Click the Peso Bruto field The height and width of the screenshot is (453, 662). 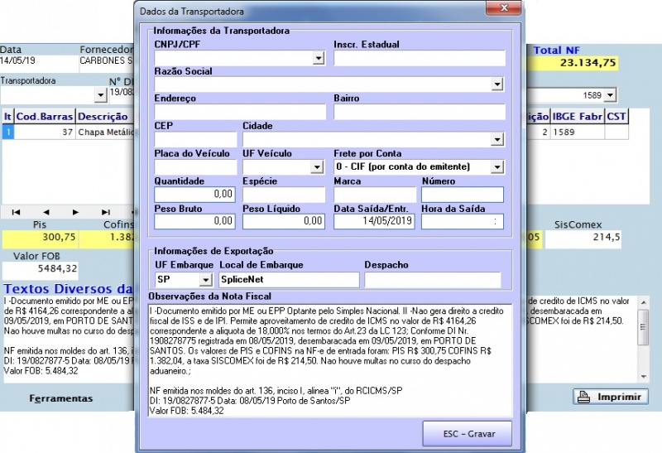194,221
